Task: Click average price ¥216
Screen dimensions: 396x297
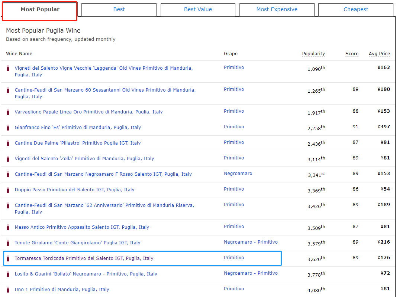Action: pyautogui.click(x=384, y=242)
